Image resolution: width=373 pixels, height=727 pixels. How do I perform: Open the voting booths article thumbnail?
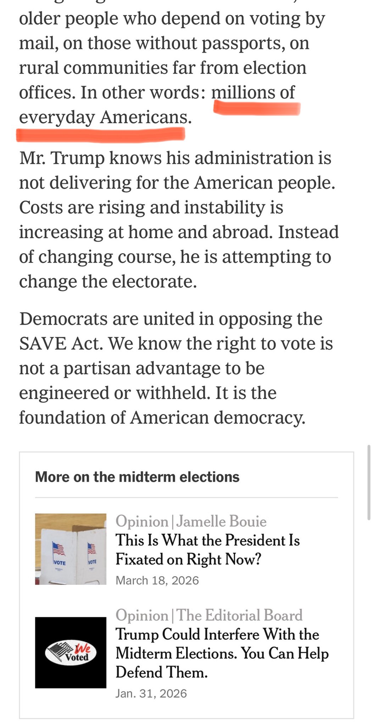point(71,549)
